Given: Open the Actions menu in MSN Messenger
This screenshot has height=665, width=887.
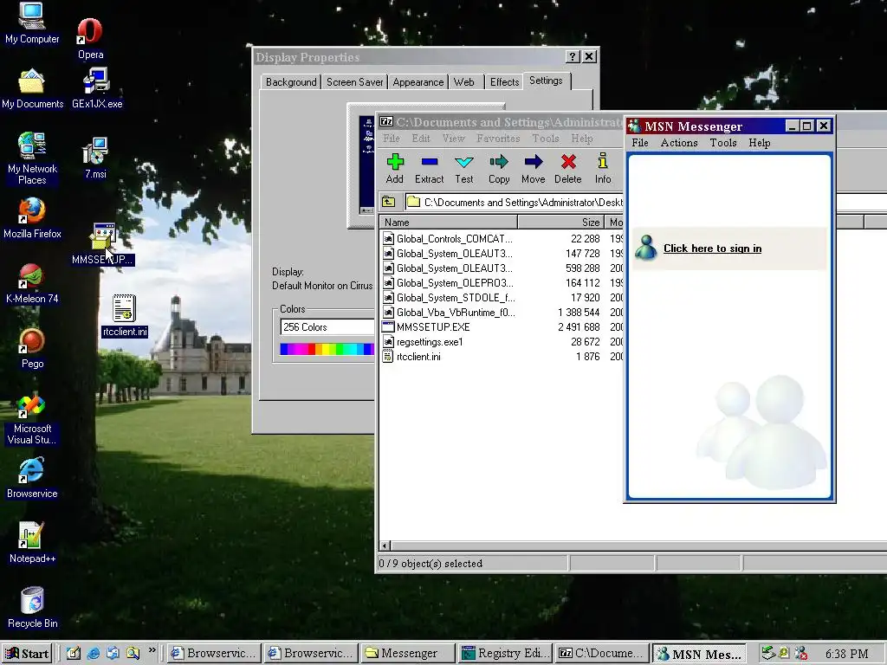Looking at the screenshot, I should [x=679, y=143].
